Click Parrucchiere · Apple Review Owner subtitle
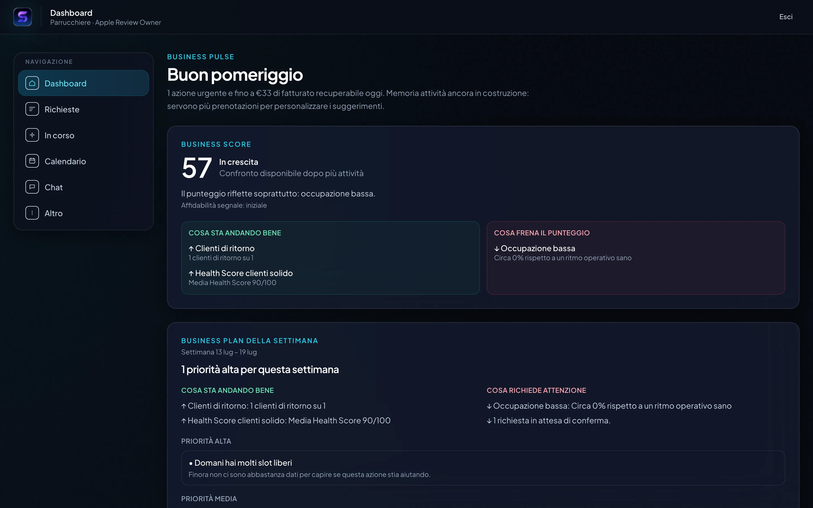Viewport: 813px width, 508px height. tap(106, 23)
